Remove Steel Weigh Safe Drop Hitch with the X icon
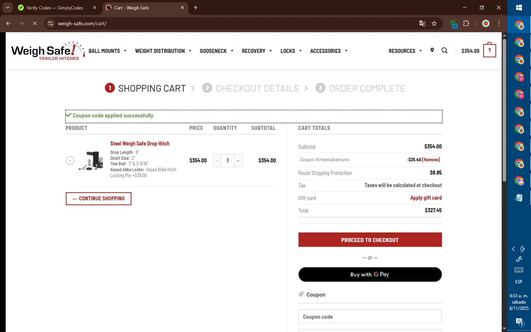 [70, 161]
